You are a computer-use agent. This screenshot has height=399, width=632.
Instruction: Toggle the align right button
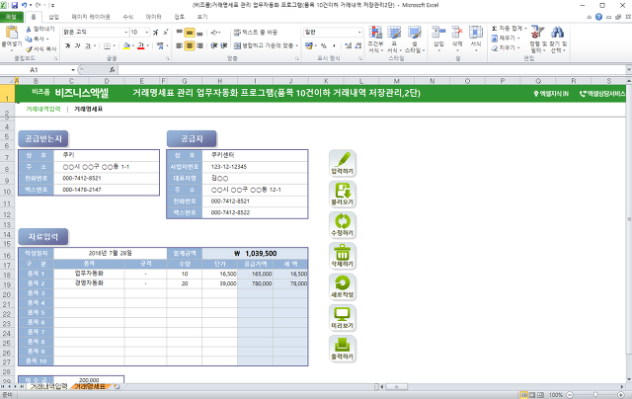199,45
